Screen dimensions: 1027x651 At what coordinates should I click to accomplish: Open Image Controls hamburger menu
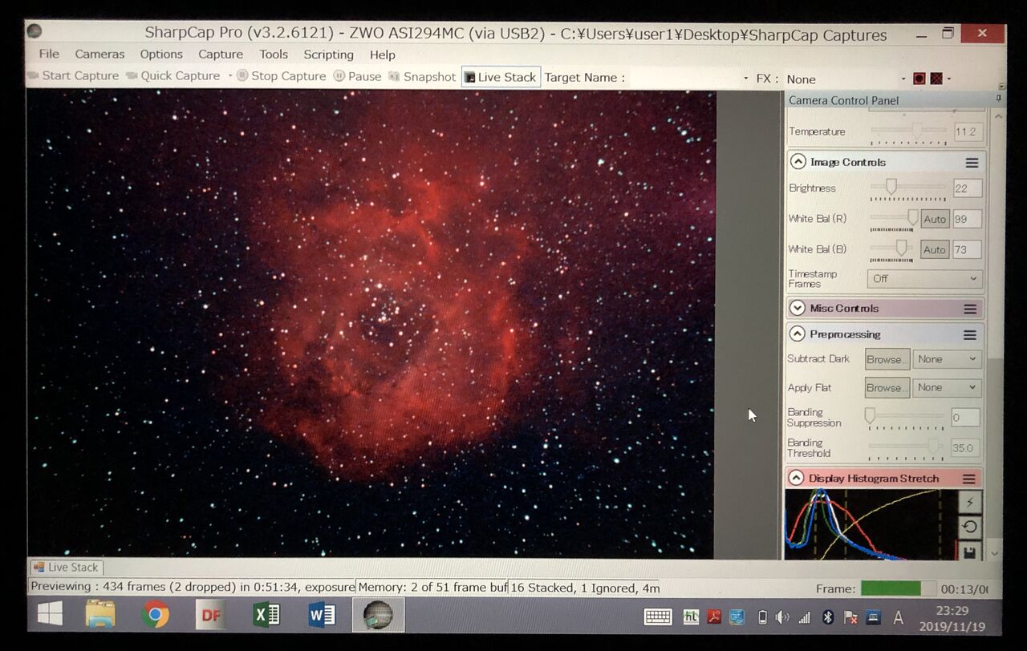click(x=972, y=162)
